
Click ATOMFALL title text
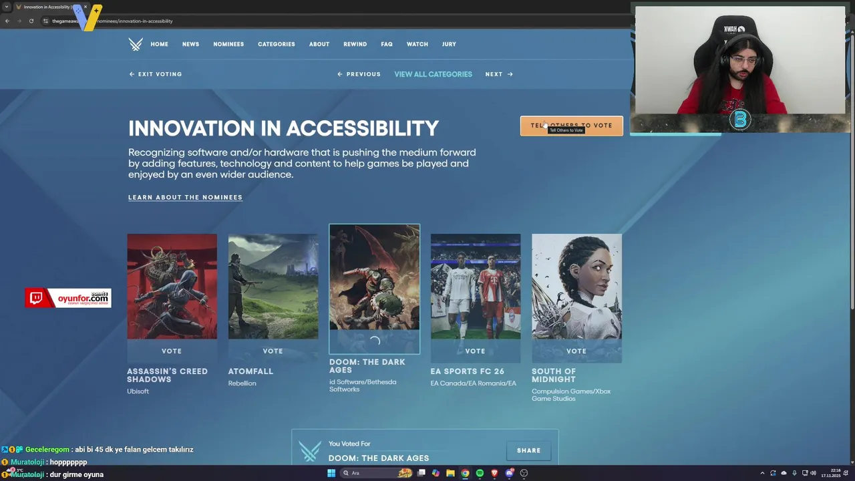point(250,371)
